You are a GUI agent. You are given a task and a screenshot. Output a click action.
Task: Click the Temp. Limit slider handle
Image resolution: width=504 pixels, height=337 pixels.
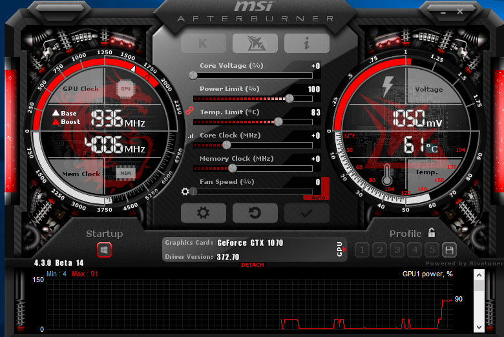pyautogui.click(x=278, y=122)
